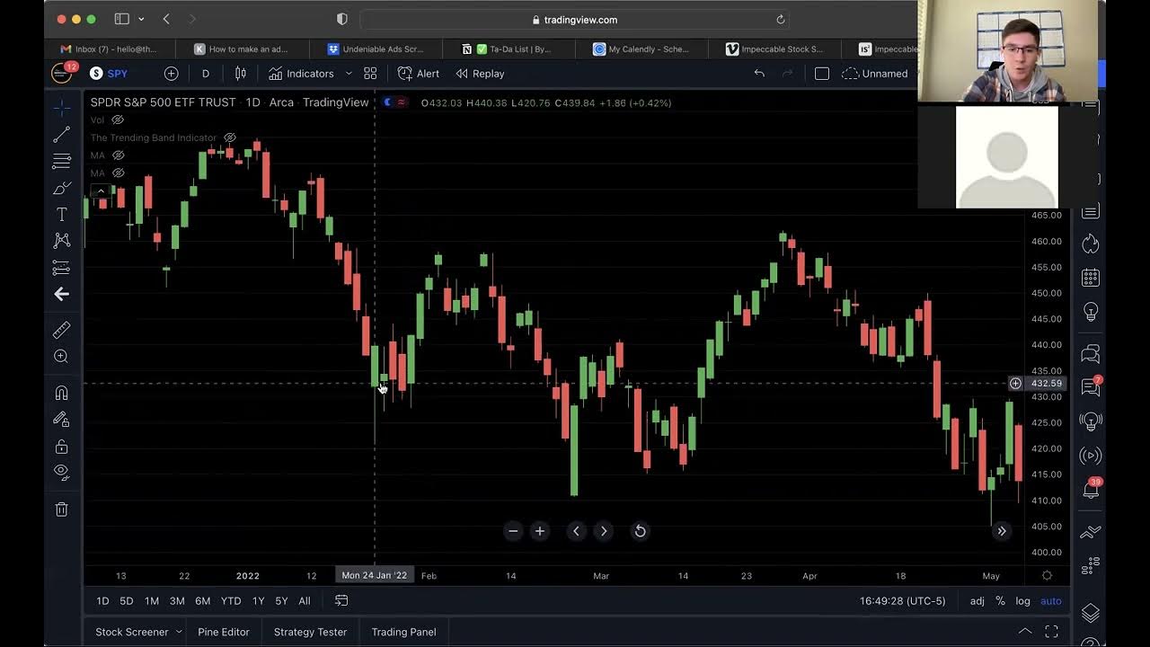This screenshot has width=1150, height=647.
Task: Open the Fibonacci and Gann tools
Action: 61,162
